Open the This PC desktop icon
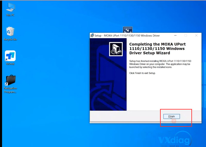206x147 pixels. (x=10, y=10)
